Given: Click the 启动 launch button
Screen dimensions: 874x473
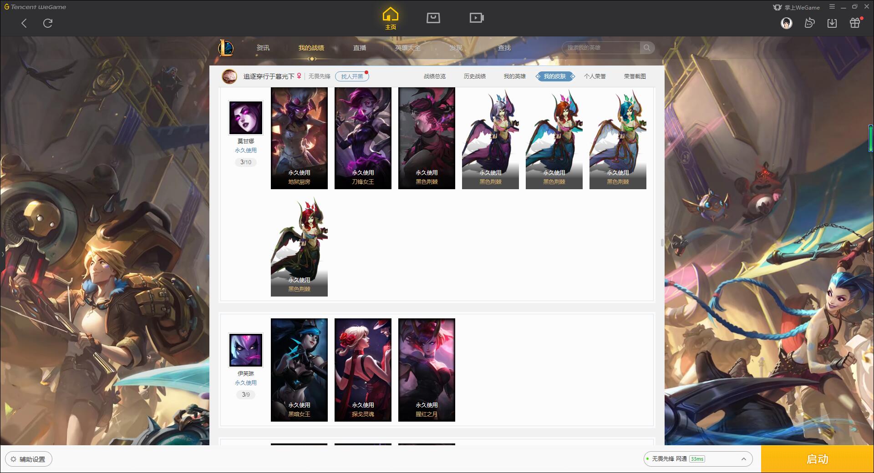Looking at the screenshot, I should [x=817, y=459].
